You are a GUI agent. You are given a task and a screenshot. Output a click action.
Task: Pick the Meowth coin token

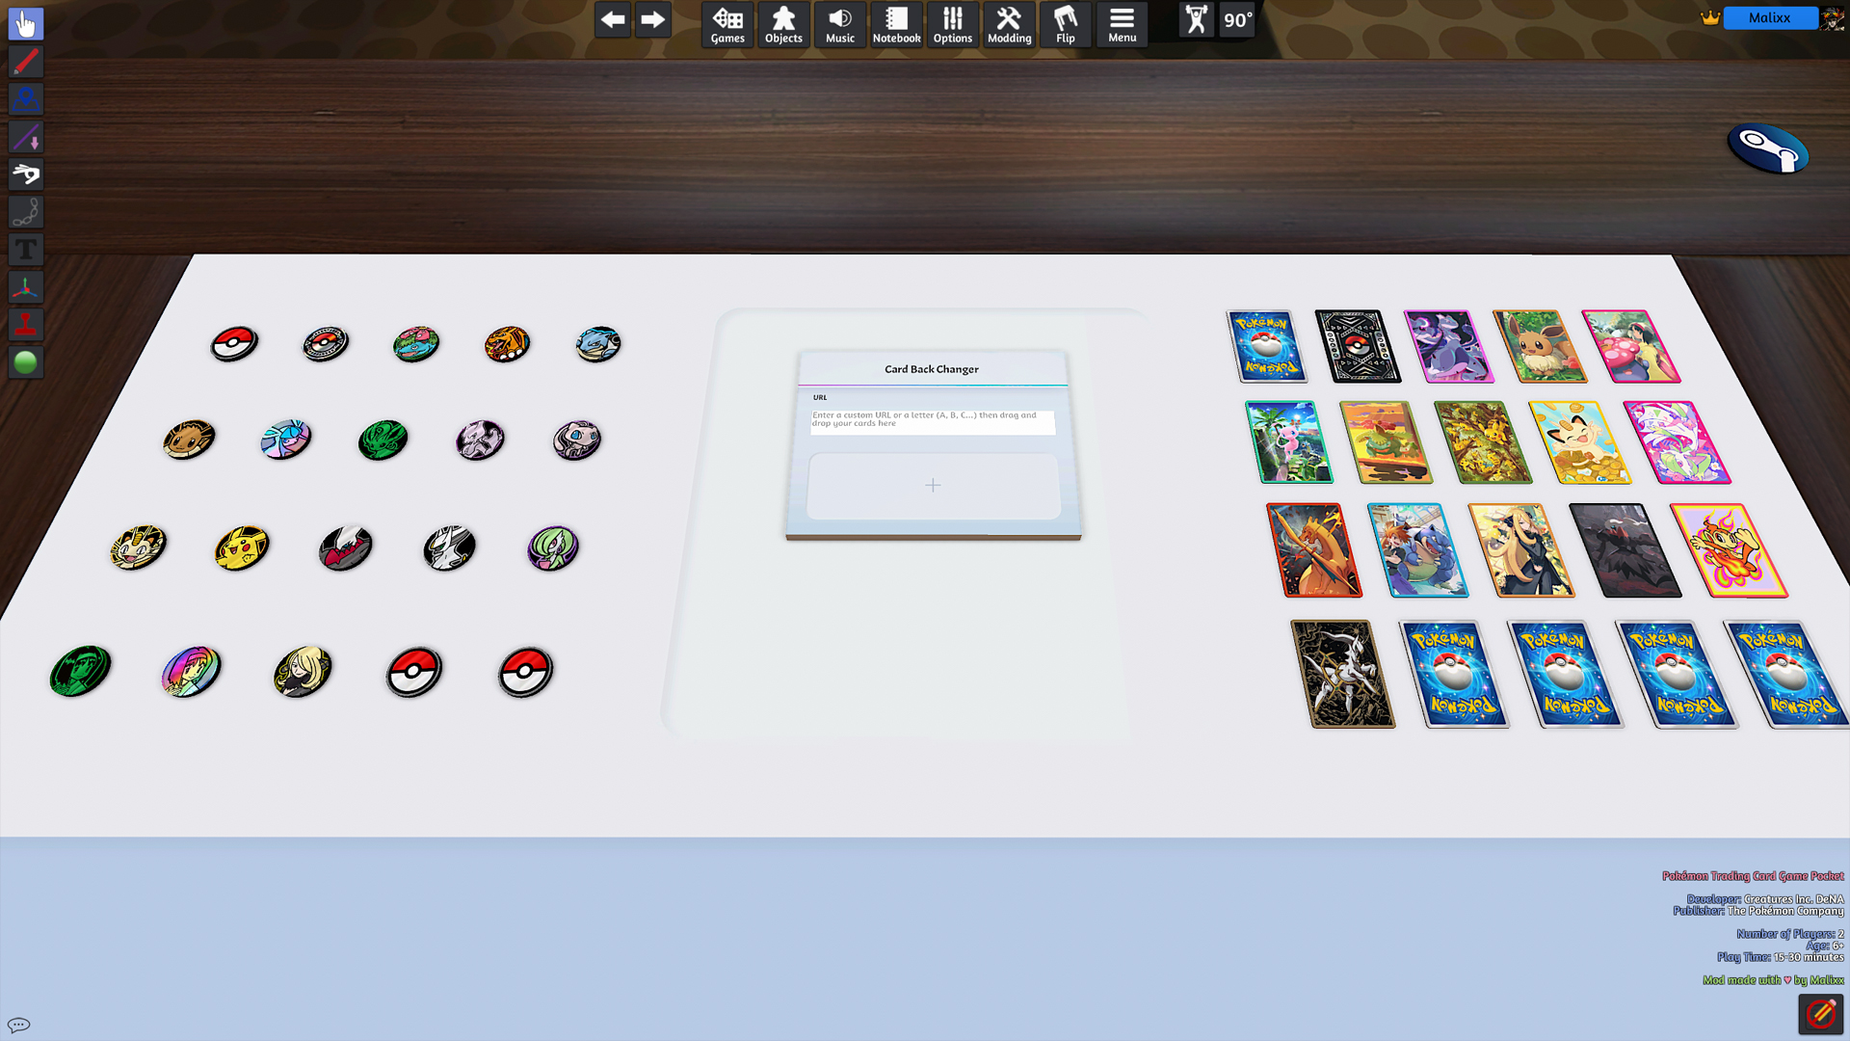[138, 547]
